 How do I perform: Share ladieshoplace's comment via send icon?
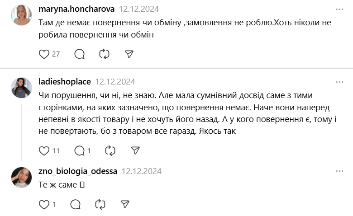click(135, 150)
